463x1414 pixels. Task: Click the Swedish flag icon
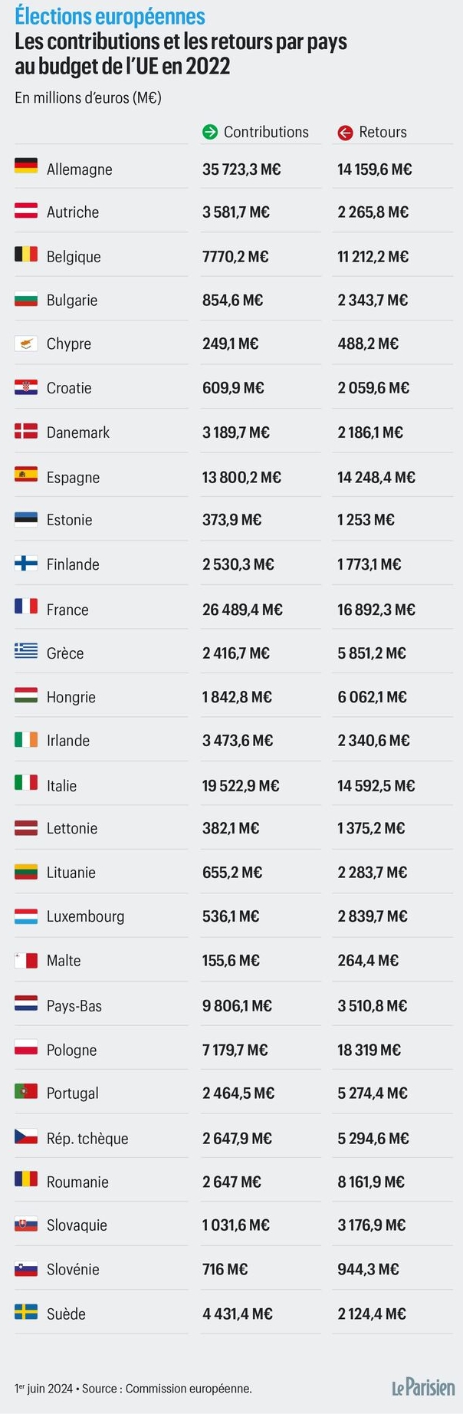(x=26, y=1310)
